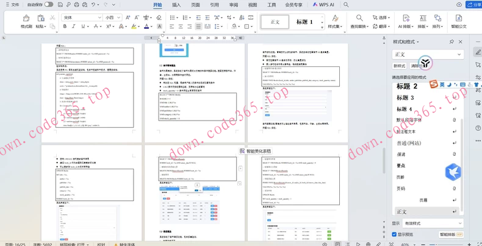Toggle the 自动保存 switch

(x=48, y=5)
